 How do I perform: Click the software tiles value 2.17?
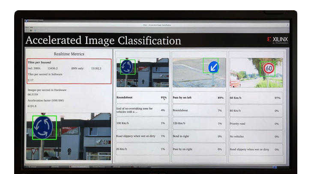click(30, 80)
